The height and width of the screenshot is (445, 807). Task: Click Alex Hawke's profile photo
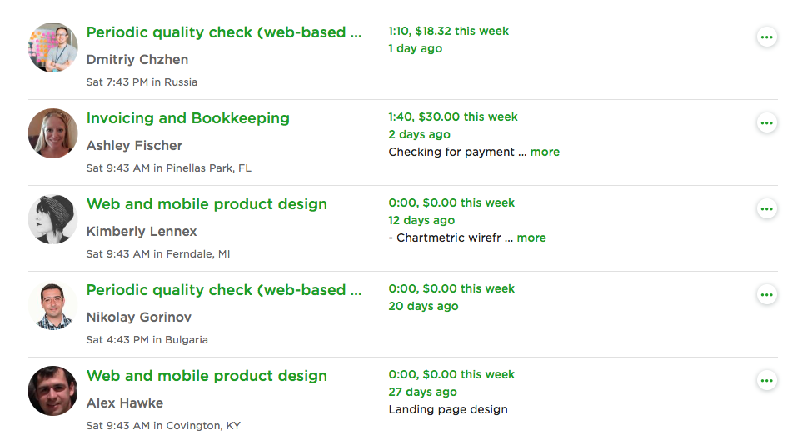pos(53,391)
